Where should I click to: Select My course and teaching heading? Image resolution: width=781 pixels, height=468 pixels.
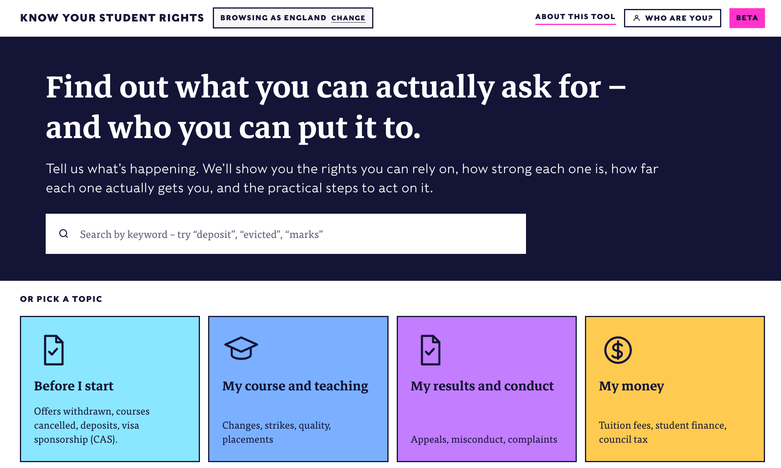295,386
